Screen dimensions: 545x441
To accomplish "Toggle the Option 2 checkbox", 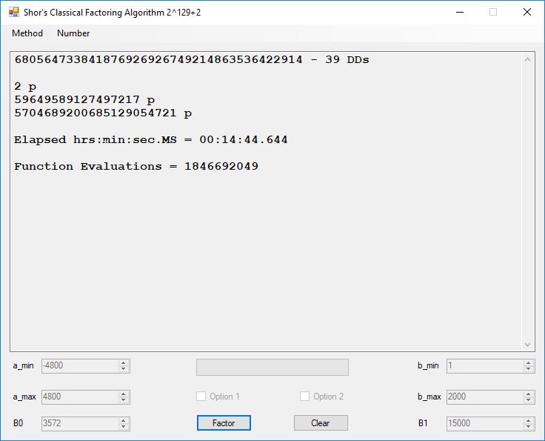I will 305,397.
